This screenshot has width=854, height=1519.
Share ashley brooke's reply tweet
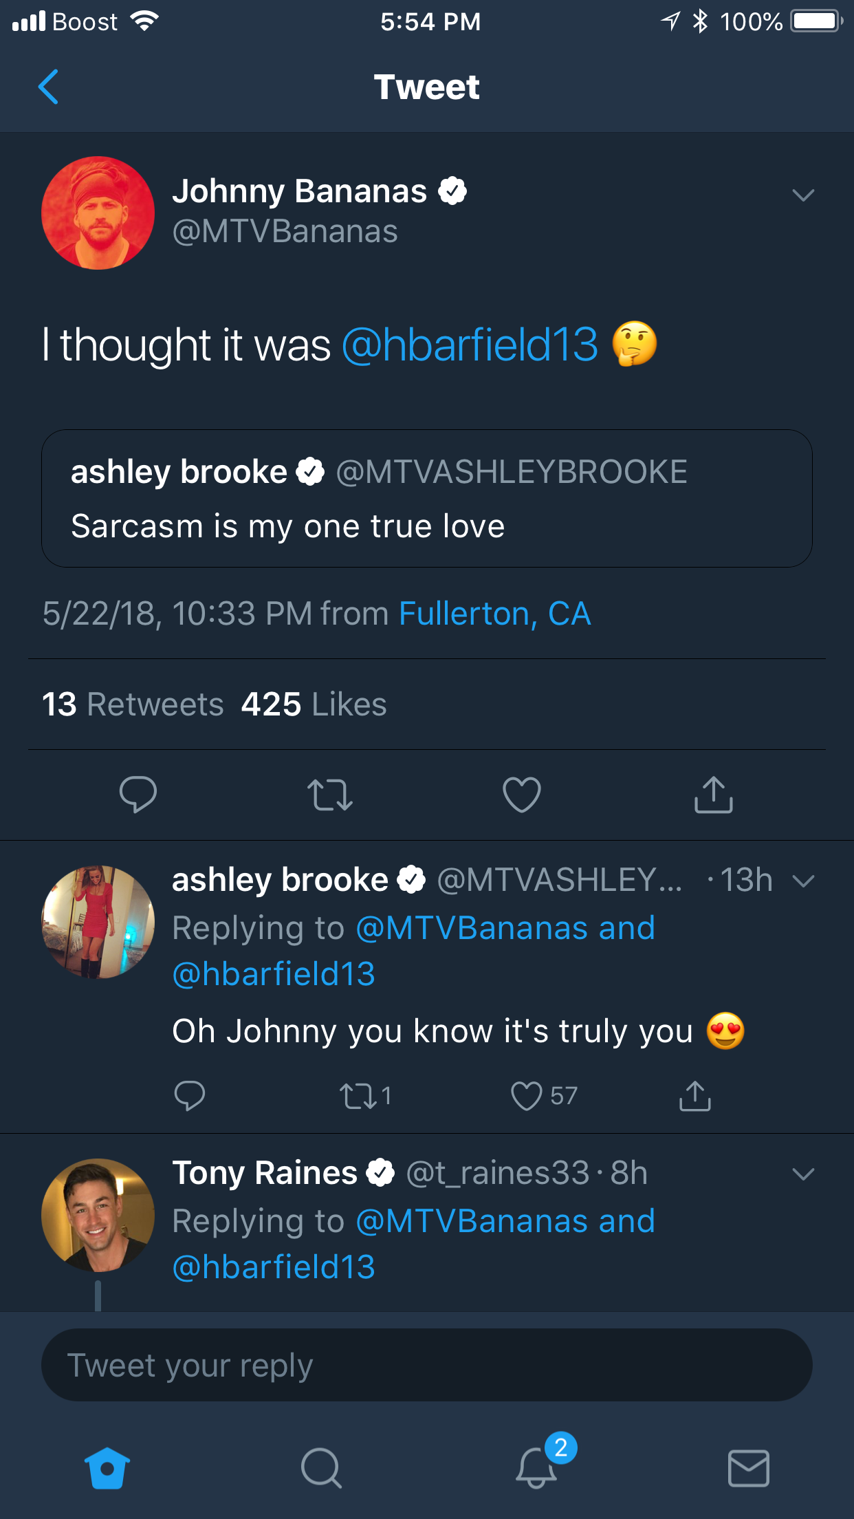pos(695,1096)
